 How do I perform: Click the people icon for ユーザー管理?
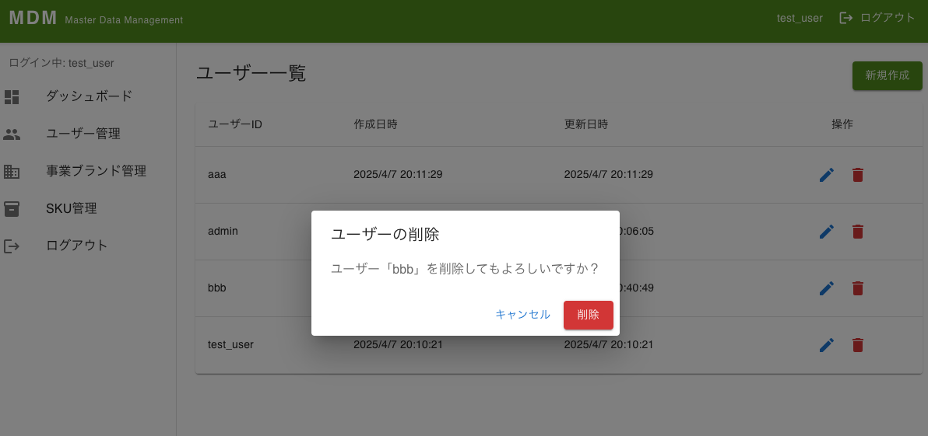tap(12, 134)
